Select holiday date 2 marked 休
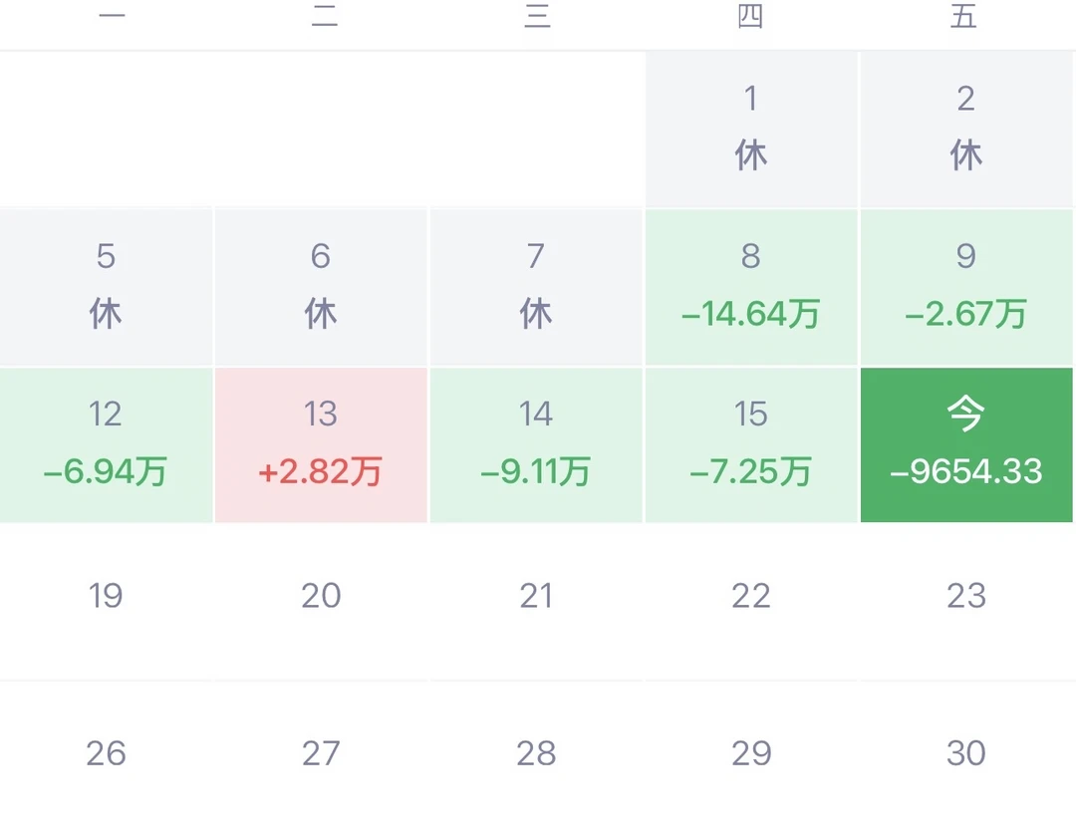1076x836 pixels. (966, 130)
